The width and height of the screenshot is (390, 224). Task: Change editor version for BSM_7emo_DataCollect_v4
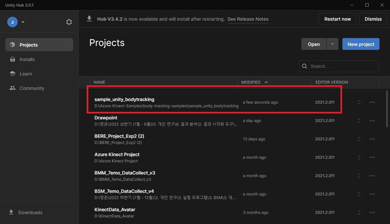[x=359, y=194]
